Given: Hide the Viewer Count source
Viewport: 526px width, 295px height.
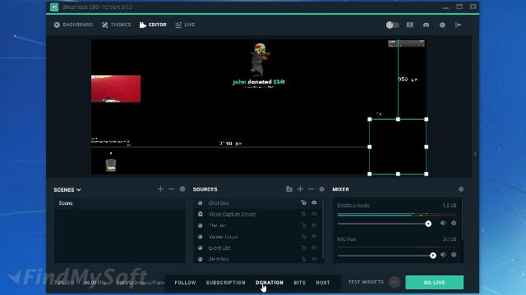Looking at the screenshot, I should pos(314,237).
